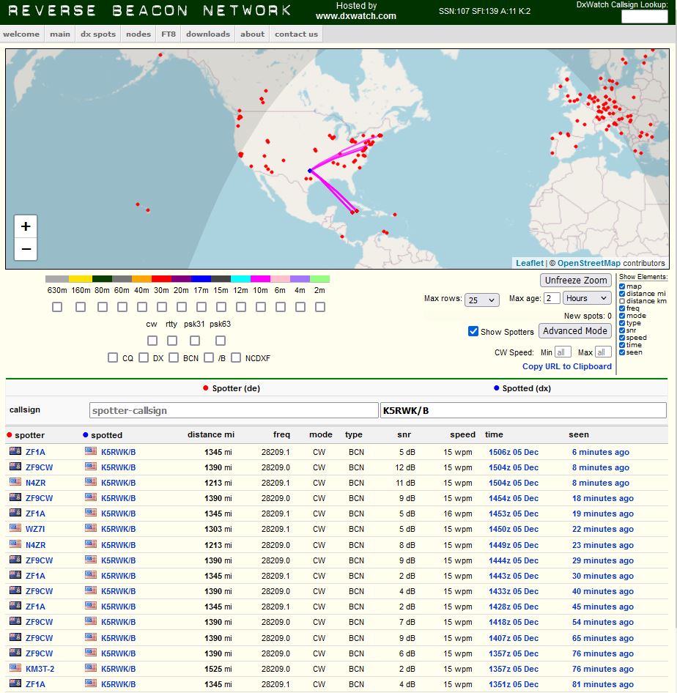Click the 10m magenta band color swatch
The width and height of the screenshot is (677, 693).
coord(260,279)
